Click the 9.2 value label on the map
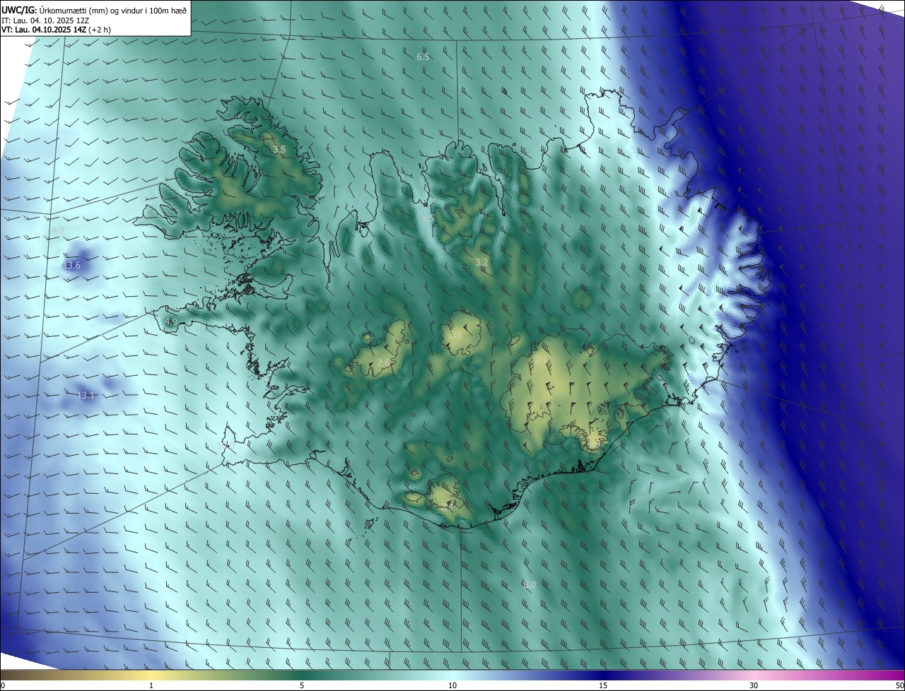The image size is (905, 691). coord(58,231)
